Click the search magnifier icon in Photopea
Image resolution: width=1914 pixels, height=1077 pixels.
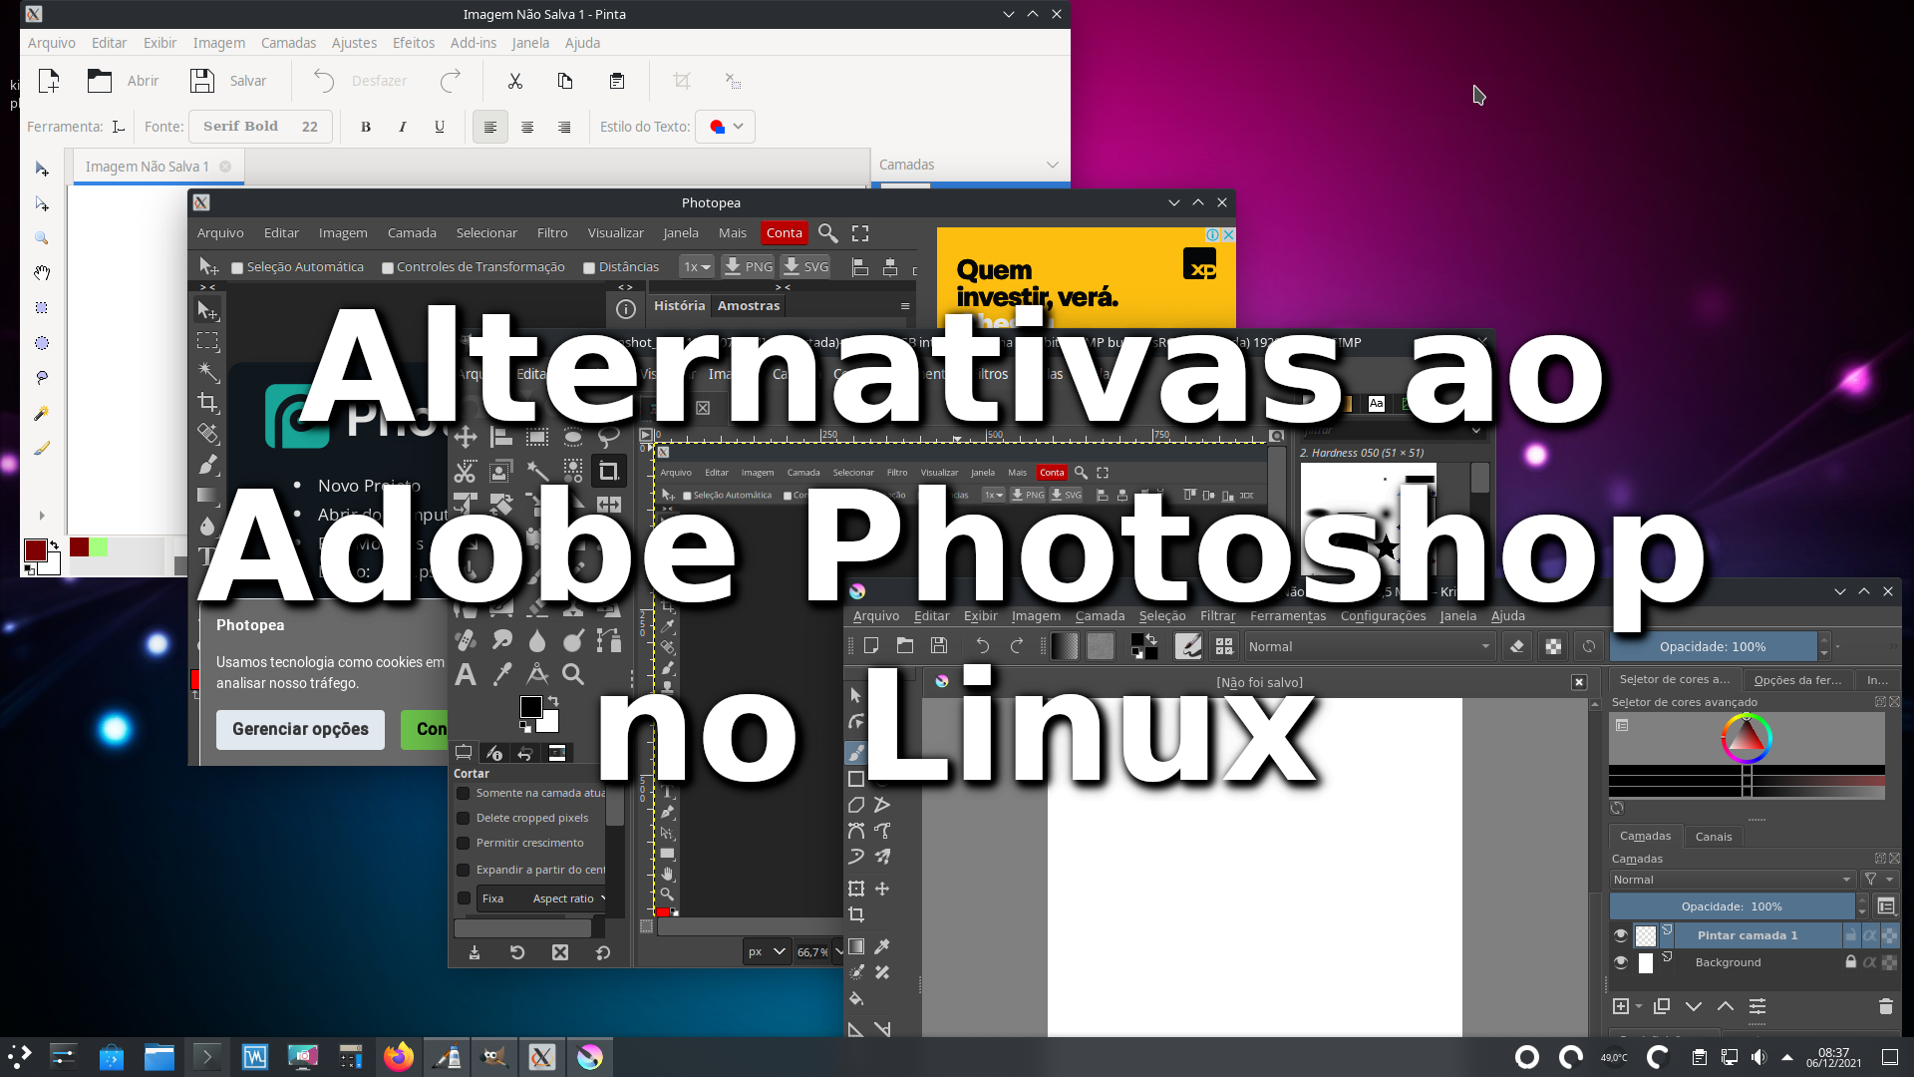[827, 233]
